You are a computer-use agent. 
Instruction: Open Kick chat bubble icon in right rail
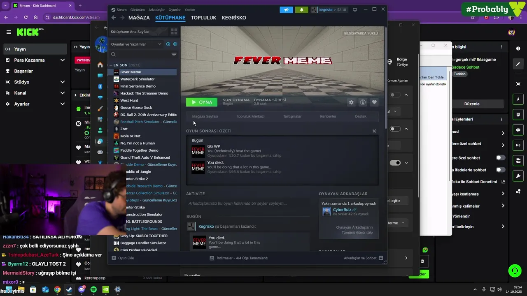click(x=518, y=130)
